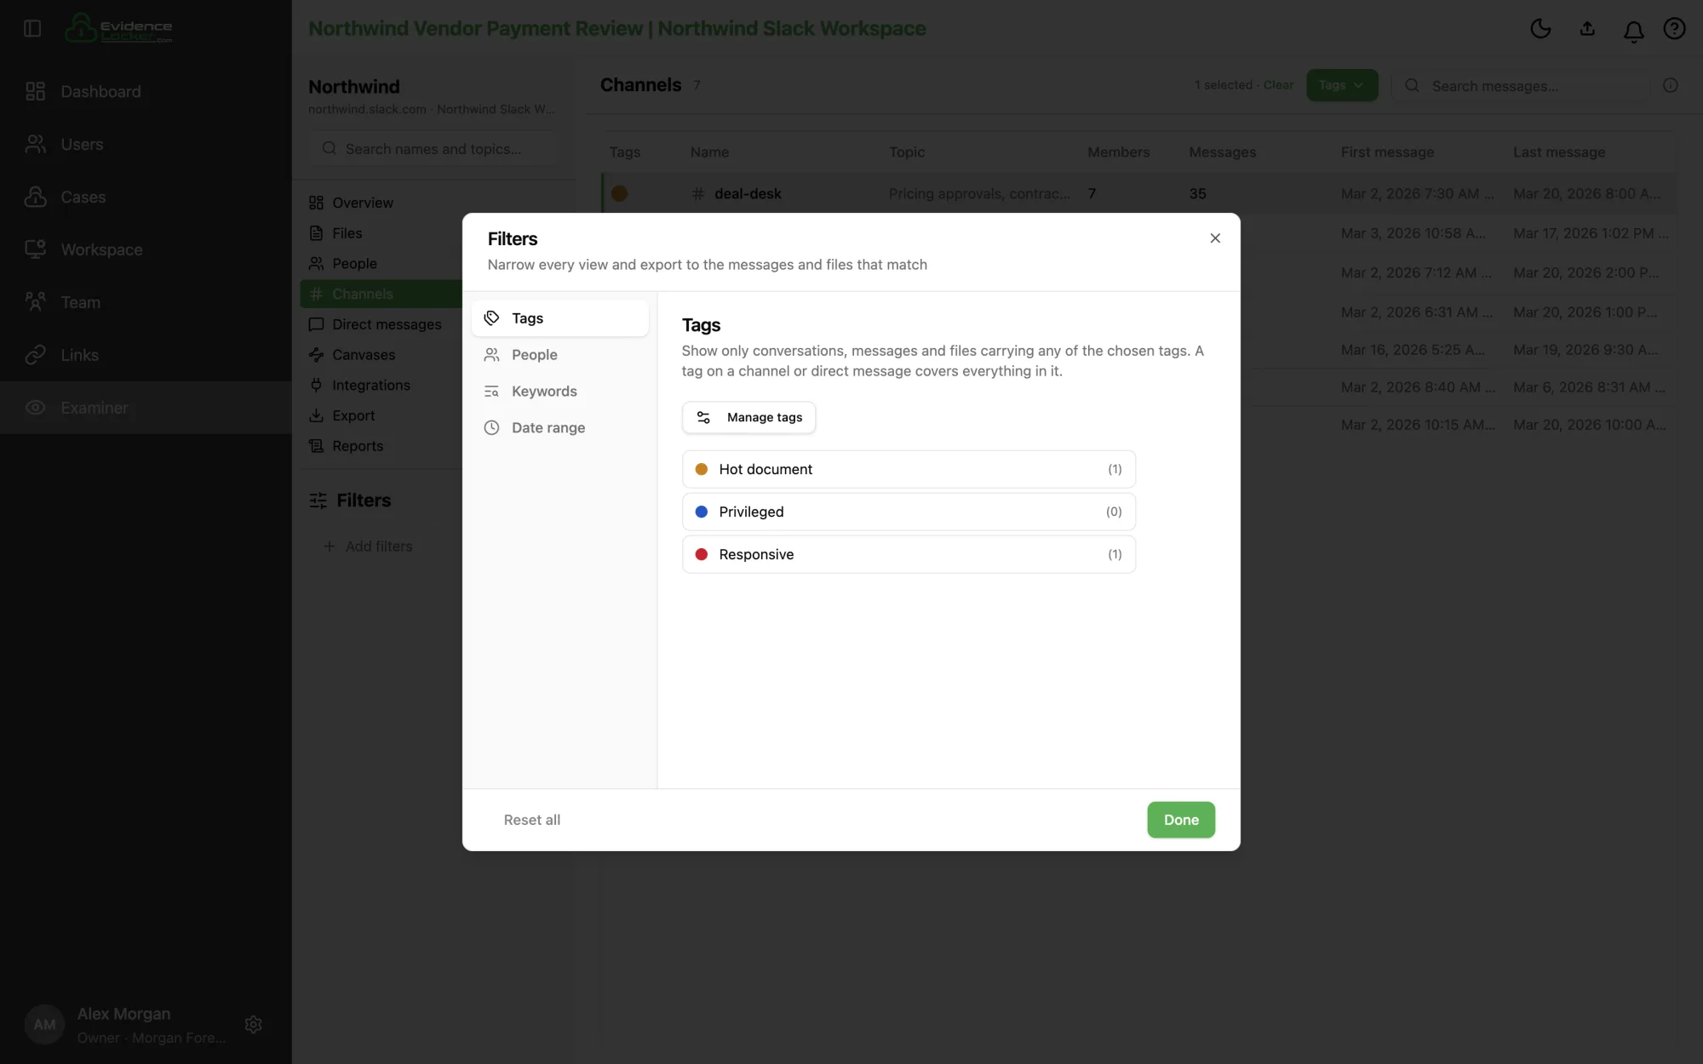Click the upload/share icon in header
This screenshot has width=1703, height=1064.
[1587, 29]
